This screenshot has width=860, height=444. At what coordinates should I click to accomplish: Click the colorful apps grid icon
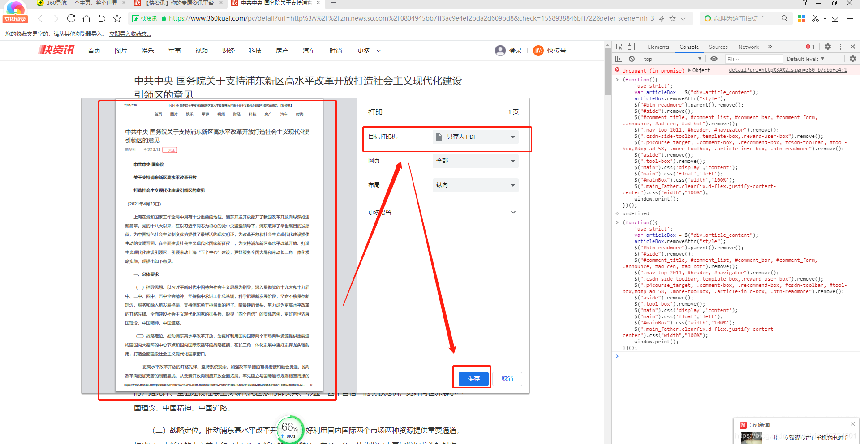pyautogui.click(x=802, y=18)
